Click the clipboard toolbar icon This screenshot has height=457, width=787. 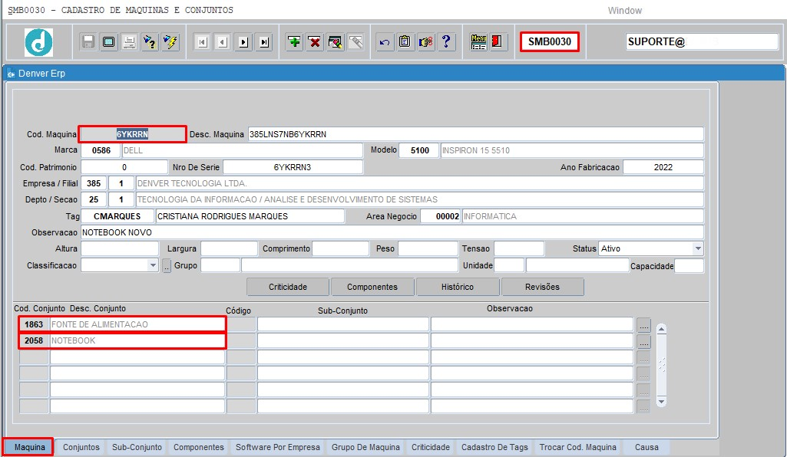click(405, 41)
